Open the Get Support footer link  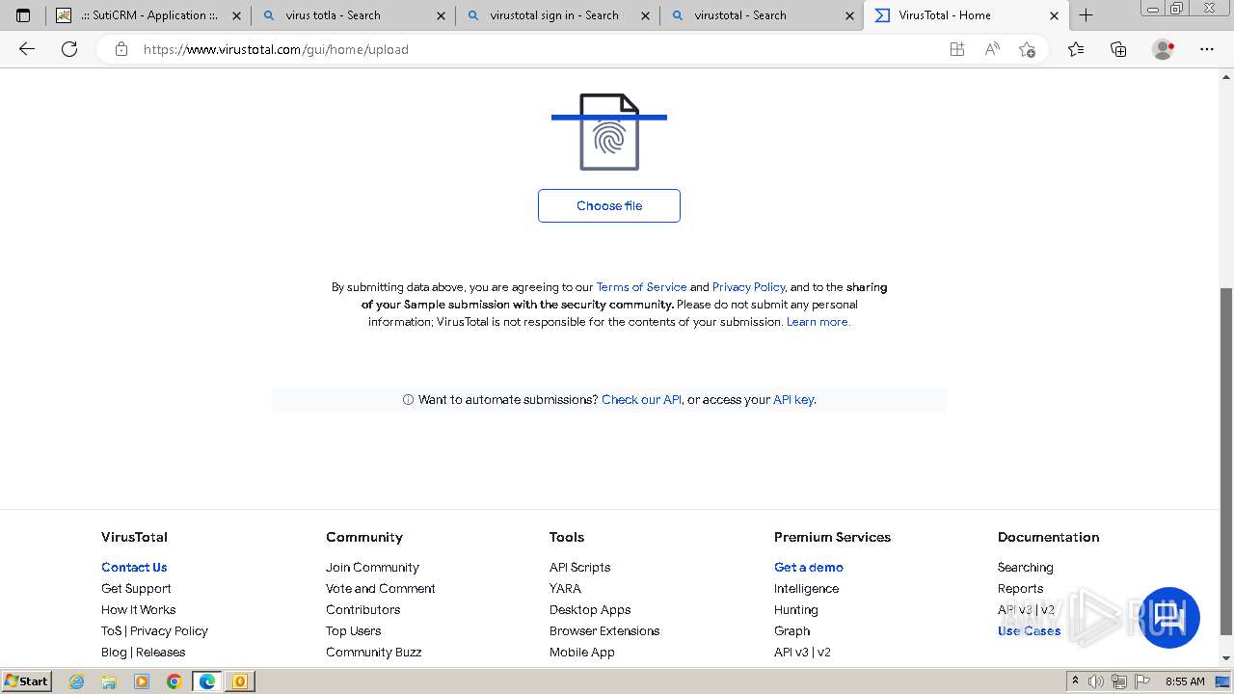[x=136, y=589]
